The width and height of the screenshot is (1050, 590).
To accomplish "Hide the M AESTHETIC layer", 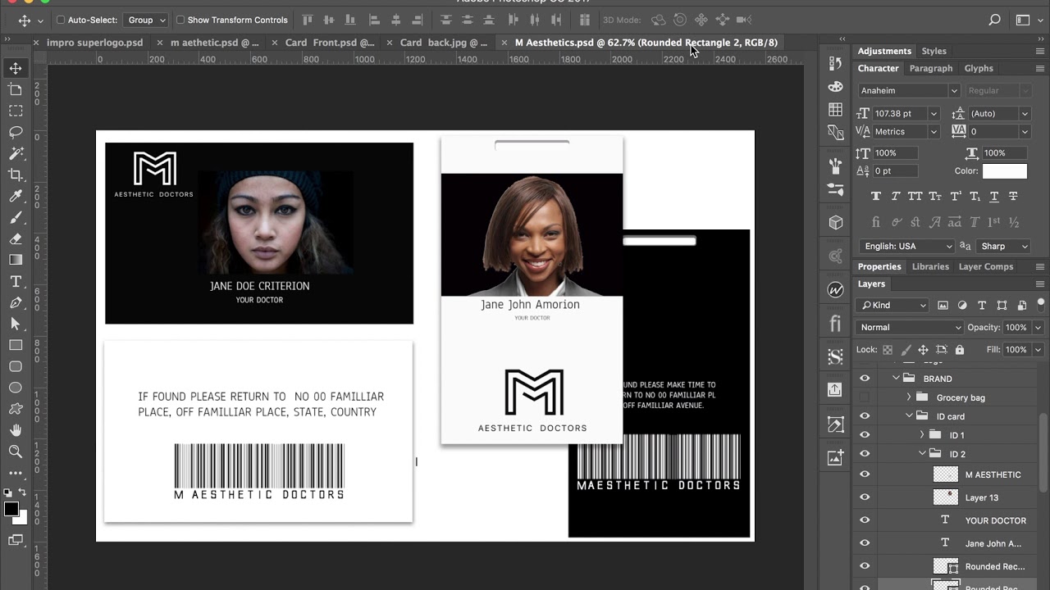I will 865,474.
